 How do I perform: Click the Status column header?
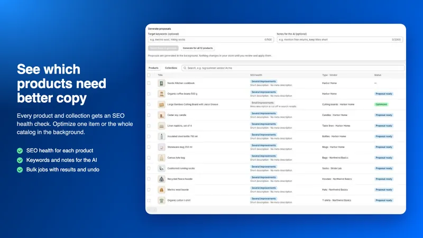[378, 75]
